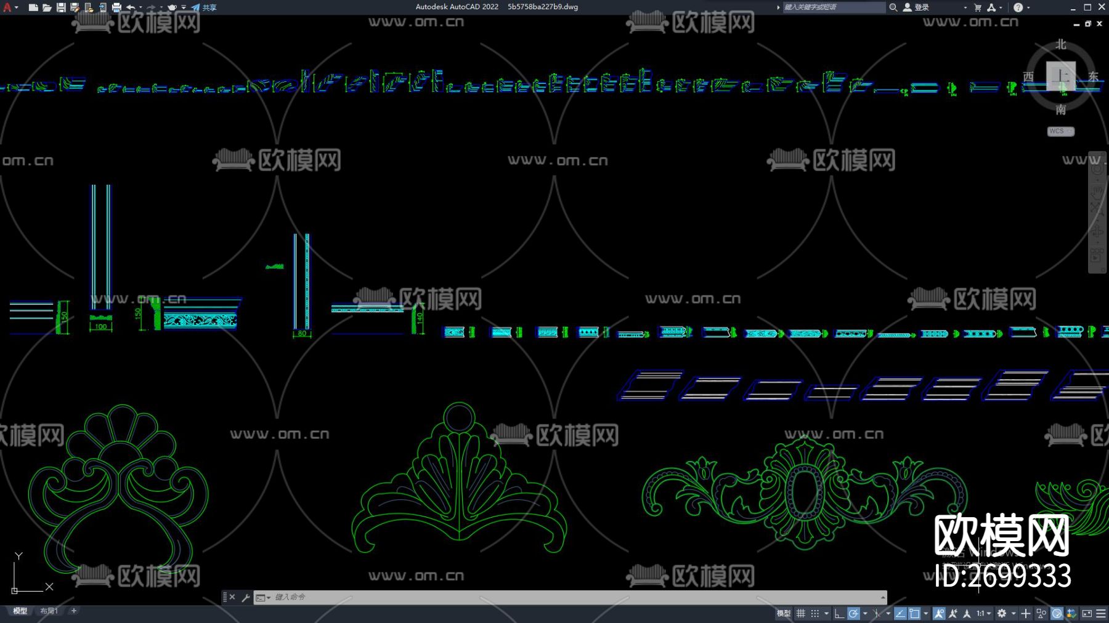This screenshot has width=1109, height=623.
Task: Expand the Help dropdown menu
Action: point(1028,7)
